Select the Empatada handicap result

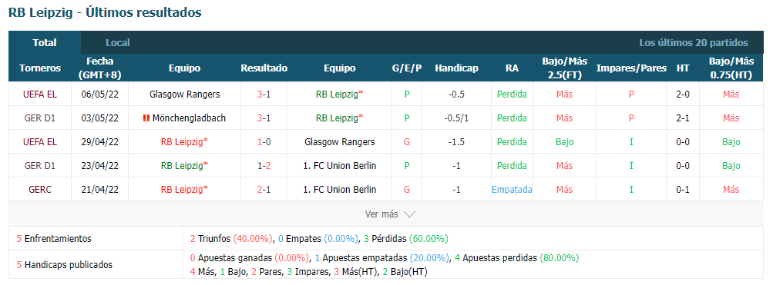[512, 190]
